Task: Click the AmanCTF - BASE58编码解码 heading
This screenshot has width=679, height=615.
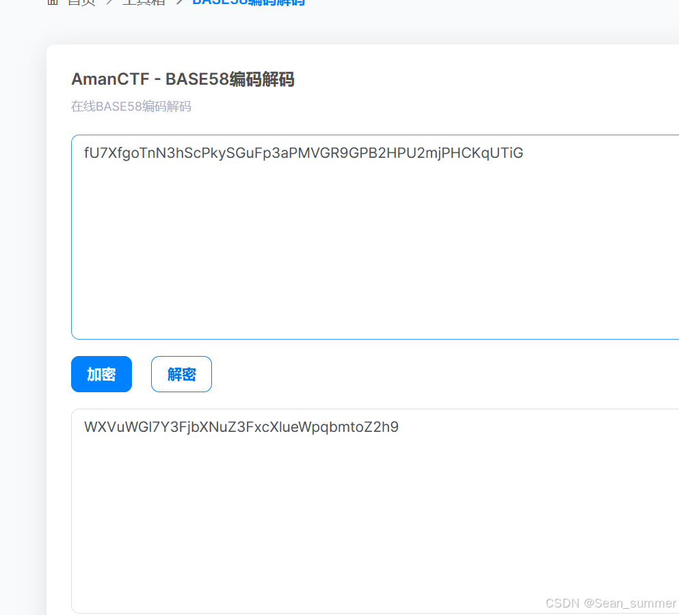Action: pyautogui.click(x=183, y=79)
